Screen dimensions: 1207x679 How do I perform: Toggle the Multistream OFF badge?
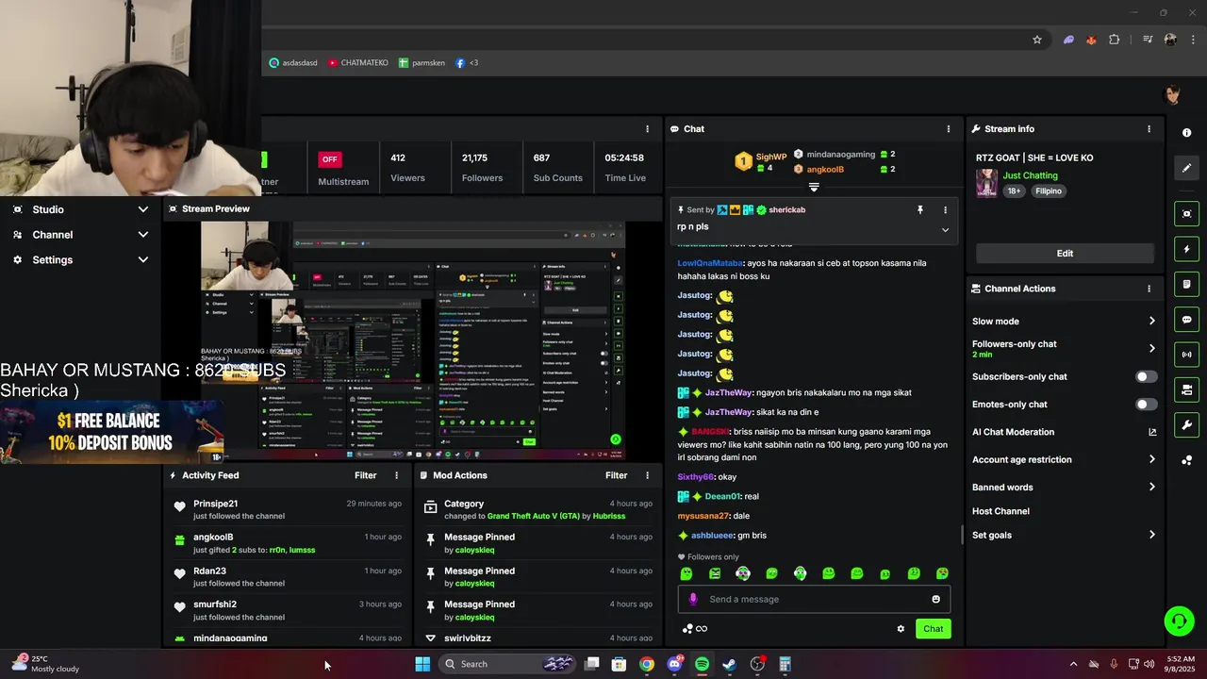pos(329,159)
